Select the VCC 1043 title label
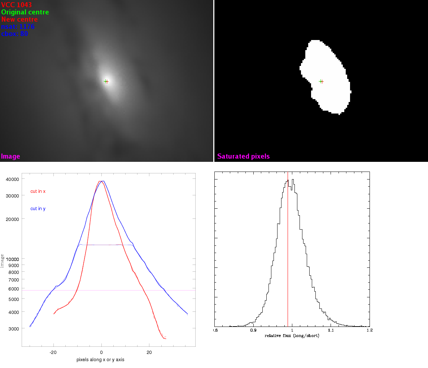This screenshot has height=368, width=428. pos(17,5)
